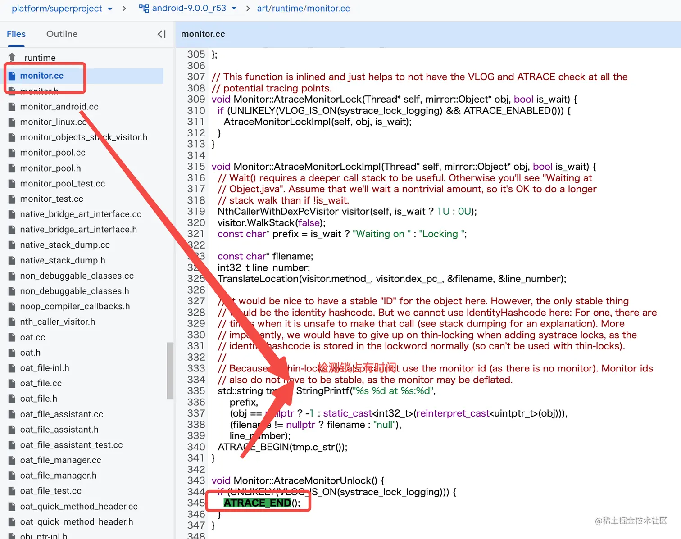Open native_bridge_art_interface.h file

(x=78, y=230)
